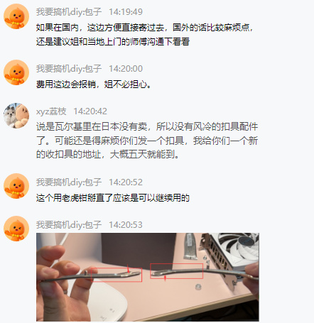This screenshot has height=323, width=314.
Task: Click sender name above the bracket photo
Action: [69, 225]
